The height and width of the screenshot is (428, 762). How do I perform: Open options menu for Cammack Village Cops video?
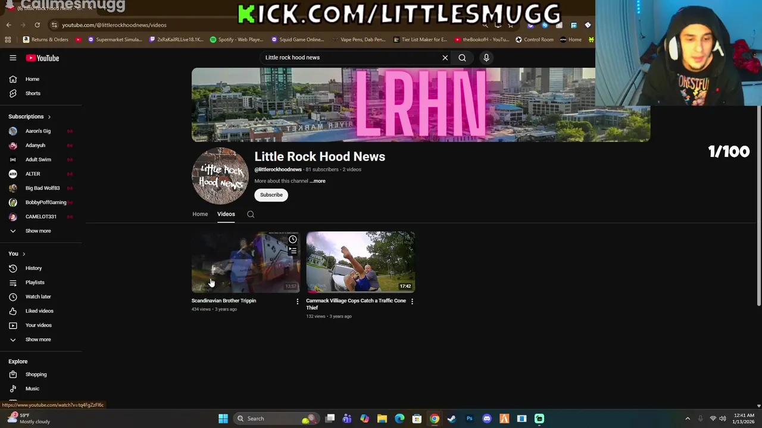(412, 301)
